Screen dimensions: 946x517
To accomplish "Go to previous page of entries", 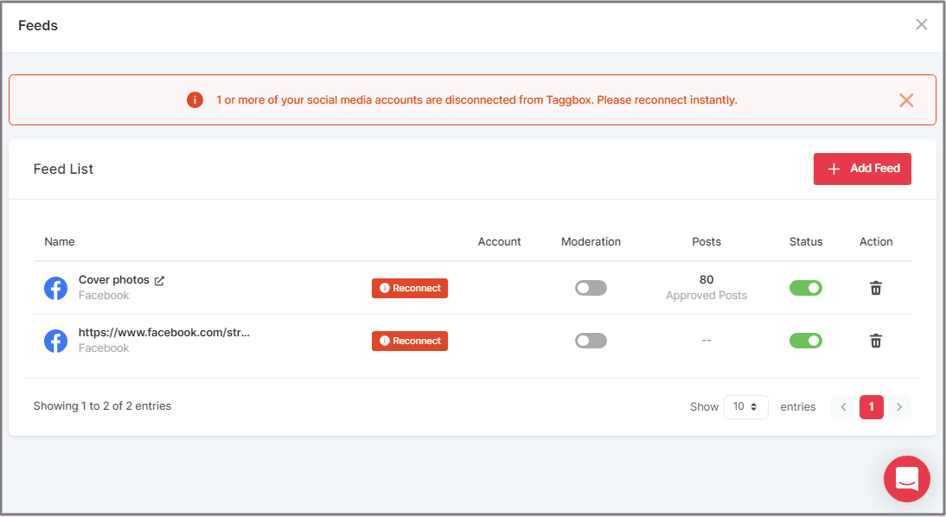I will (x=843, y=407).
